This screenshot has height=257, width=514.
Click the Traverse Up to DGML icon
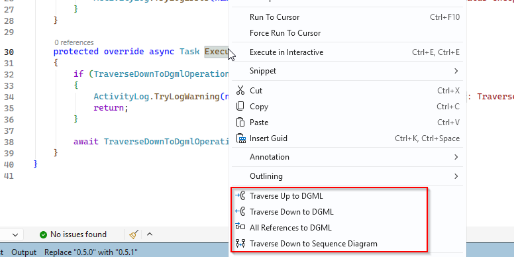240,195
